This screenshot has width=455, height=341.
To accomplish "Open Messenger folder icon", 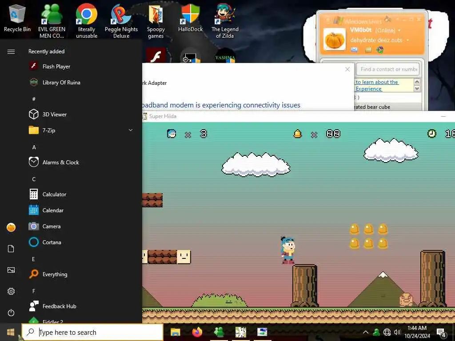I will (x=368, y=50).
